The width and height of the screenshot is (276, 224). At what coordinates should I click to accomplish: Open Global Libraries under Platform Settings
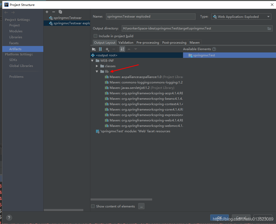pyautogui.click(x=21, y=66)
